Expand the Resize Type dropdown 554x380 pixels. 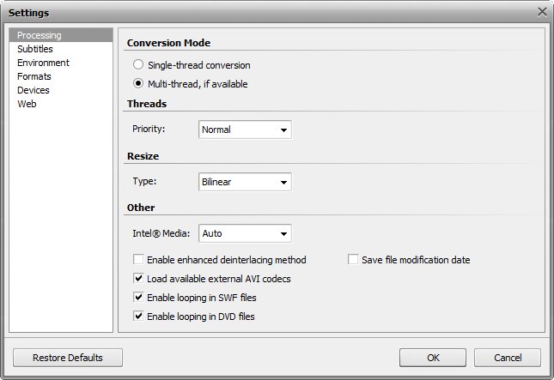pos(245,182)
